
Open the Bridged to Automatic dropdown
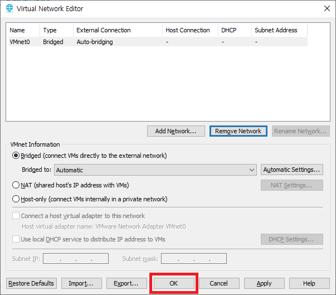coord(155,170)
